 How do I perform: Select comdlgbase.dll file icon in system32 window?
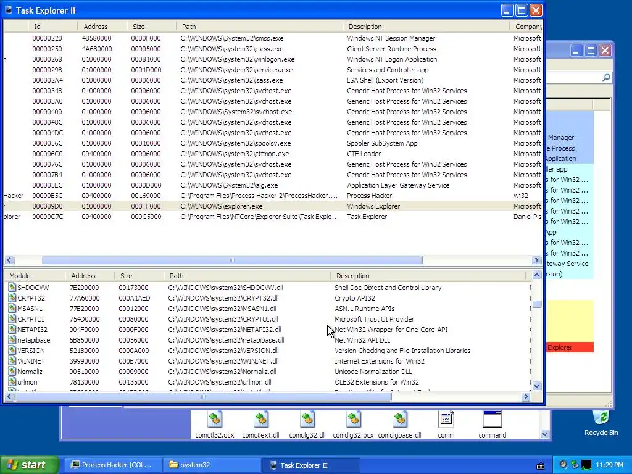point(399,419)
